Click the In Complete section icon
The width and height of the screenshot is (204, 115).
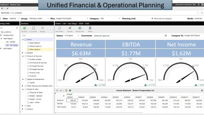coord(34,28)
